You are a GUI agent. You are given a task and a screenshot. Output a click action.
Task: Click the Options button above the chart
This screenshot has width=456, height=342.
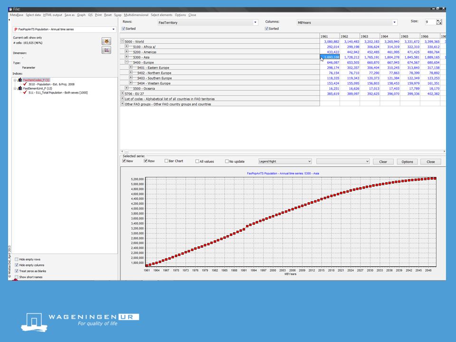tap(407, 161)
